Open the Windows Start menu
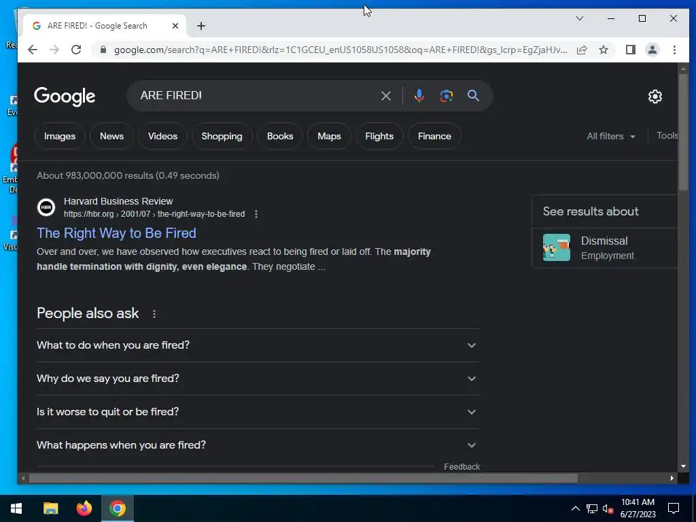Screen dimensions: 696x522 (x=16, y=508)
